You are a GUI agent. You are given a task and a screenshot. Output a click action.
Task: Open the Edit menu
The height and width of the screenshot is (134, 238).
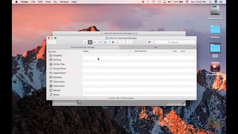coord(40,2)
